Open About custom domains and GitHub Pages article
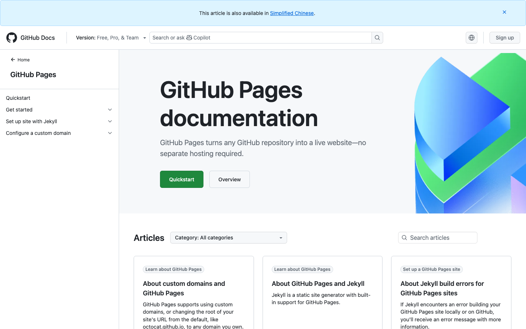 (184, 288)
